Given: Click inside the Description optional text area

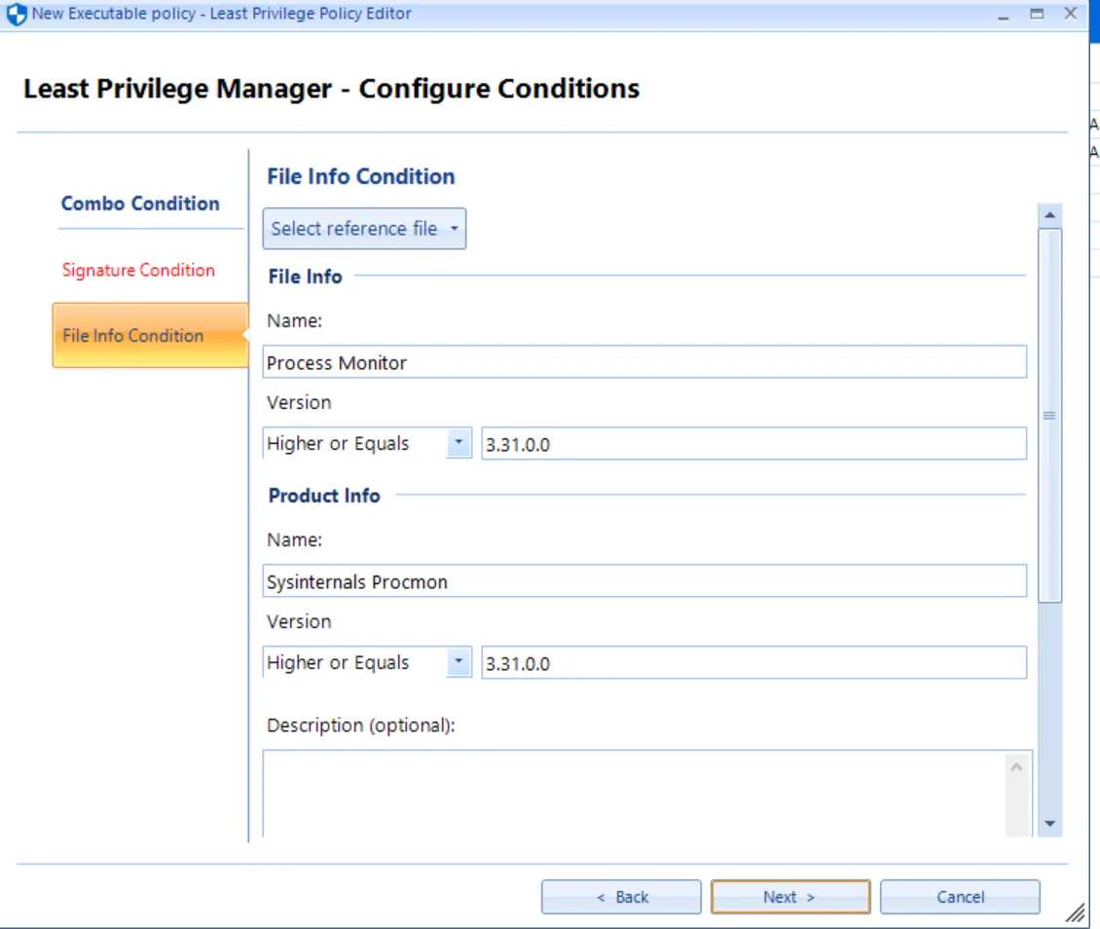Looking at the screenshot, I should click(633, 789).
